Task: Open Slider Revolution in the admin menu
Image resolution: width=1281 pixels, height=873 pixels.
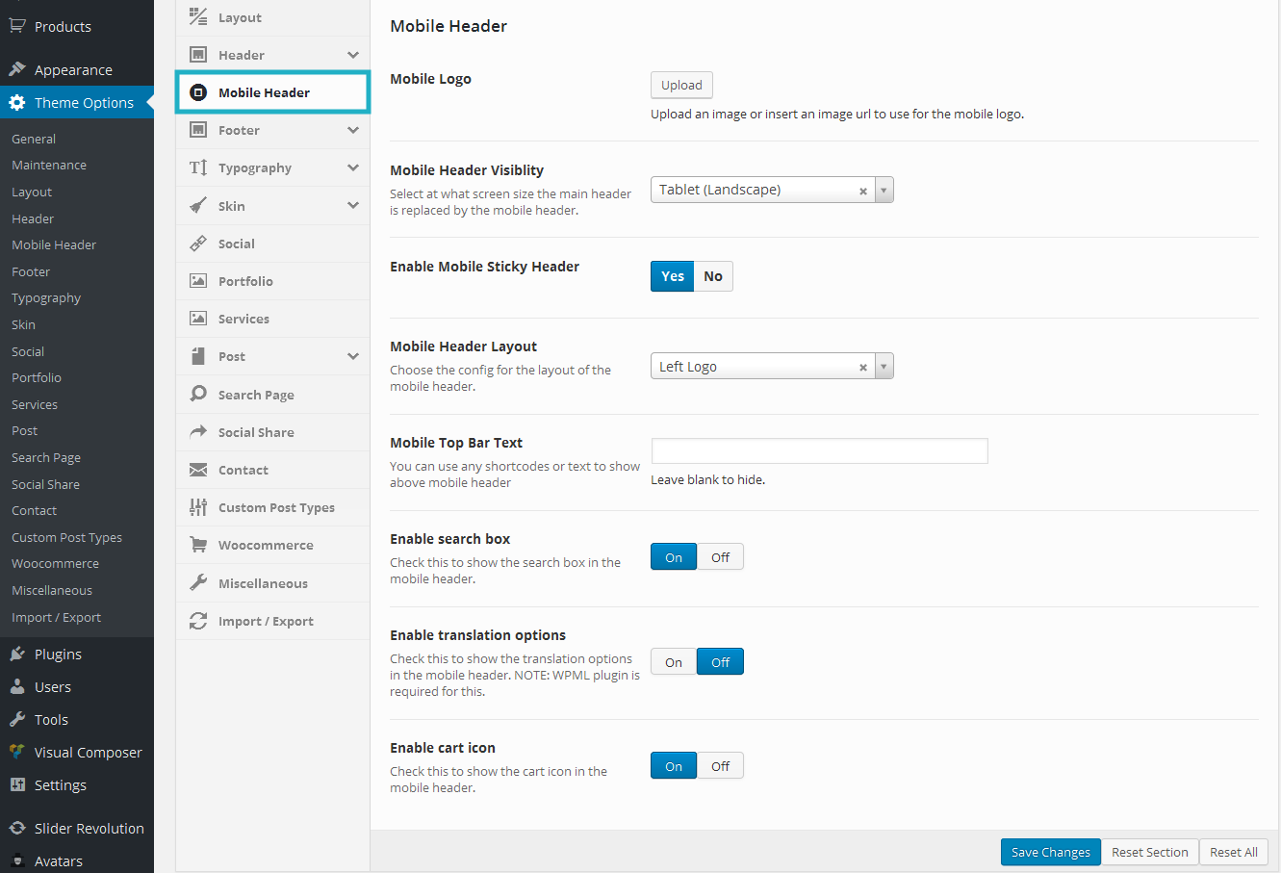Action: [89, 829]
